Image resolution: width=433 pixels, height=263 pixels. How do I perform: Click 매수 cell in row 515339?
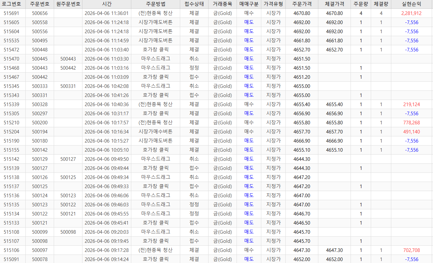(x=249, y=104)
